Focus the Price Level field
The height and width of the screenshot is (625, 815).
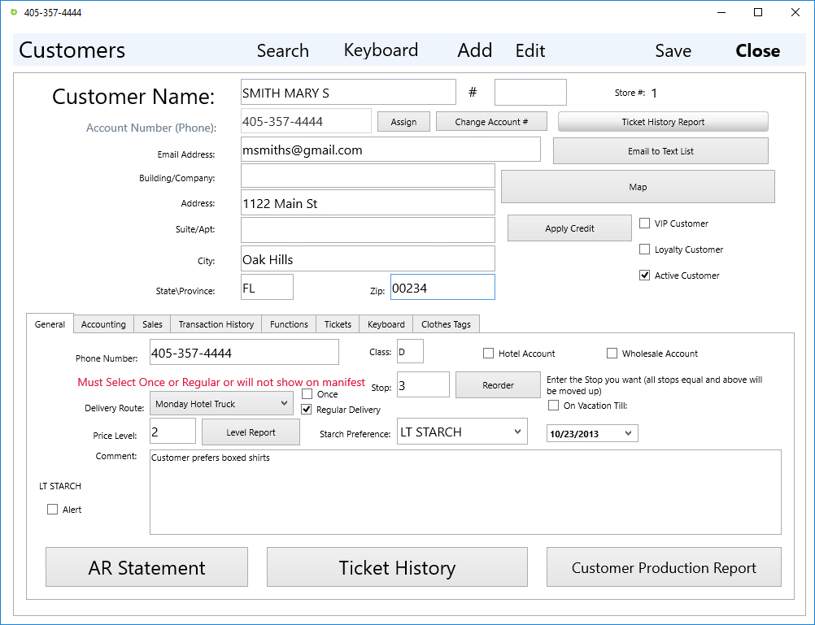pos(172,432)
